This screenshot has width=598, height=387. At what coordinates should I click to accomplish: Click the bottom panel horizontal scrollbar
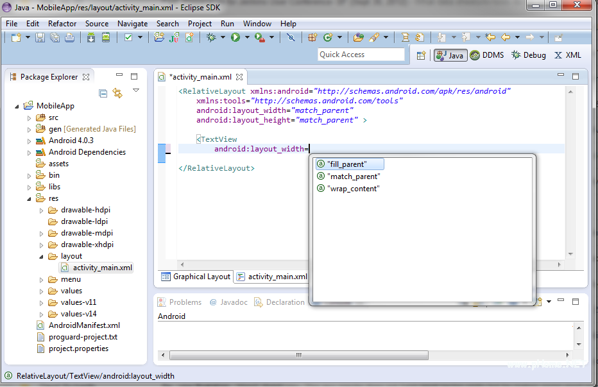[298, 355]
